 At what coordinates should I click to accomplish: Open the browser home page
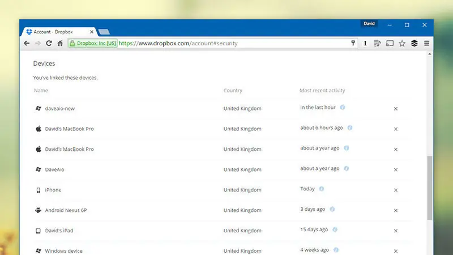[x=60, y=44]
